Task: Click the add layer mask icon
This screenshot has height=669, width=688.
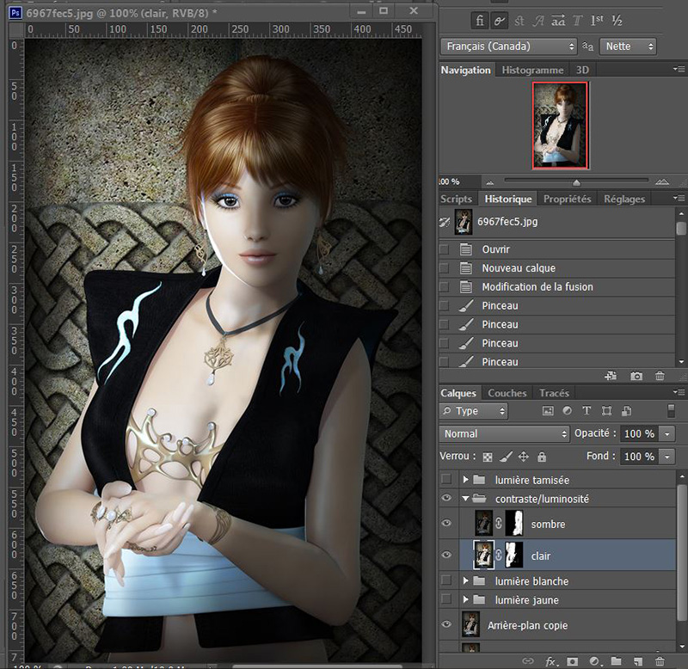Action: tap(572, 661)
